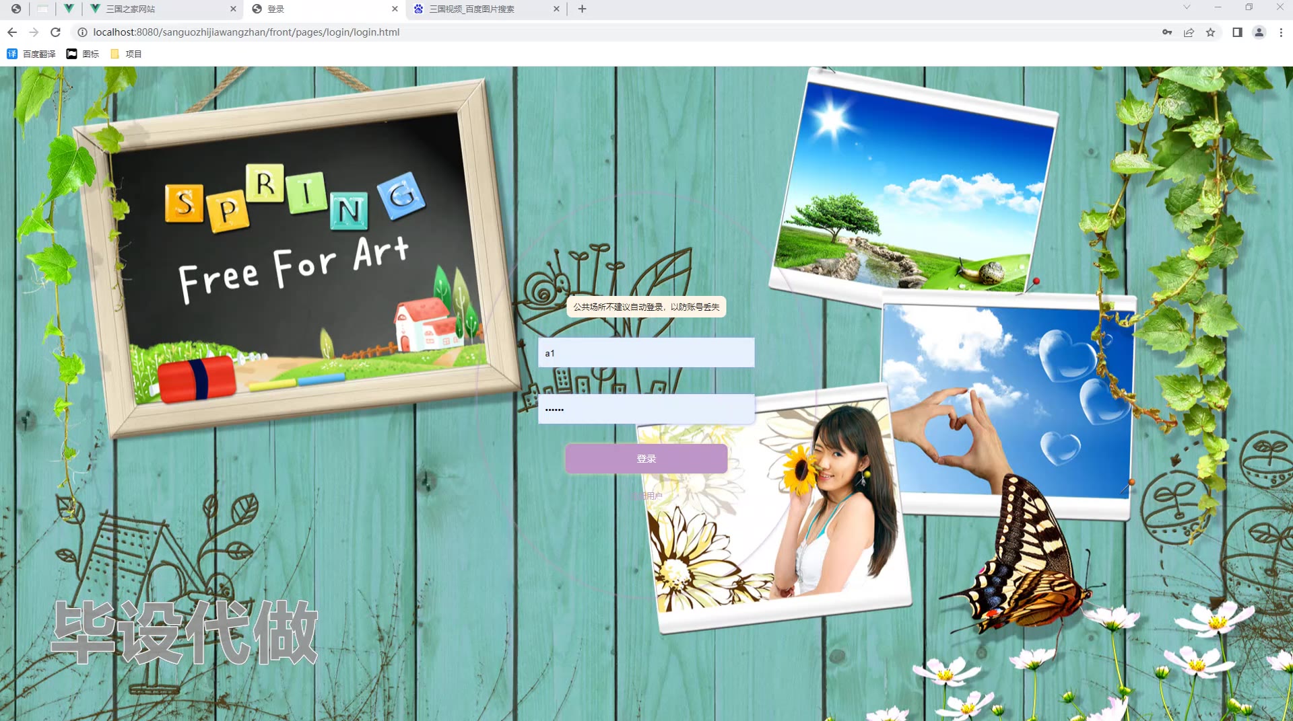Select the first pinned globe tab
The image size is (1293, 721).
[x=16, y=9]
